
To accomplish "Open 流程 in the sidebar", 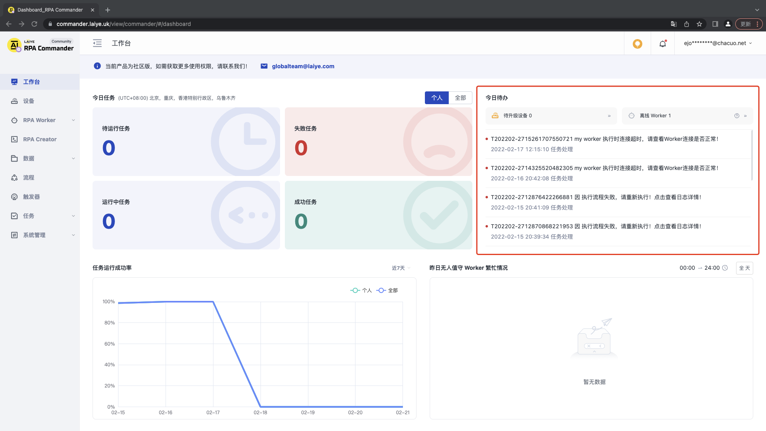I will click(x=40, y=178).
